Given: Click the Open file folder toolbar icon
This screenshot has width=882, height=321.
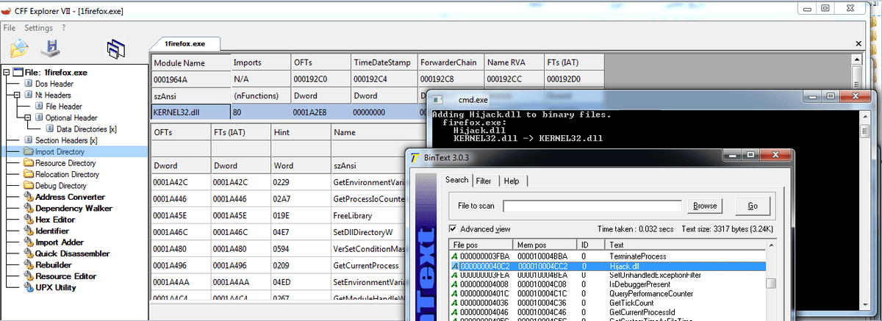Looking at the screenshot, I should click(19, 48).
